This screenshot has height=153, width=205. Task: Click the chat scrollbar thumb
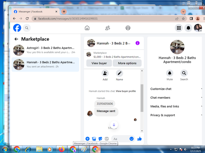pyautogui.click(x=142, y=98)
